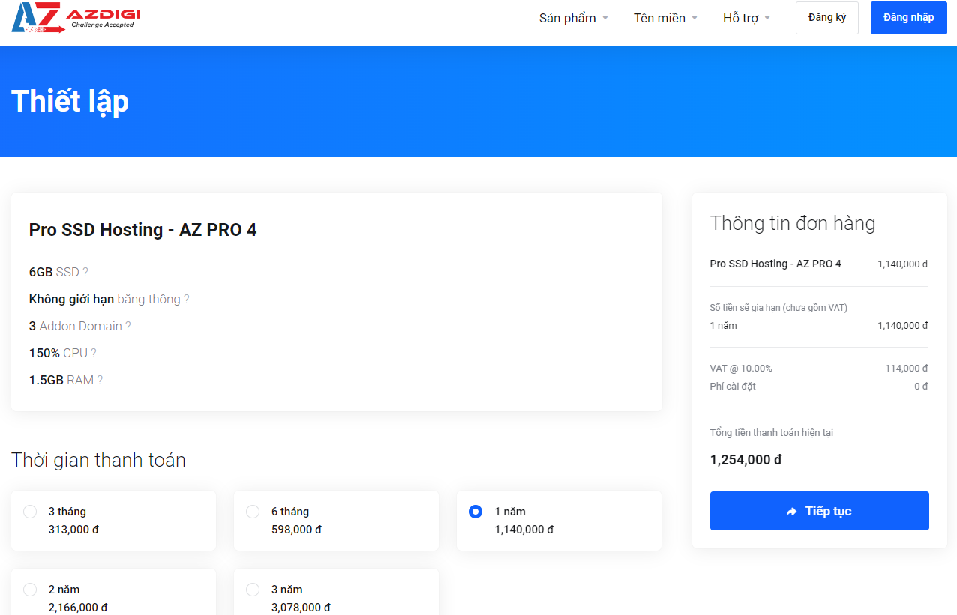The width and height of the screenshot is (957, 615).
Task: Click the CPU help question mark
Action: 94,354
